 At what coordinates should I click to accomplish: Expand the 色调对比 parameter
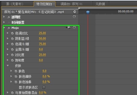8,33
